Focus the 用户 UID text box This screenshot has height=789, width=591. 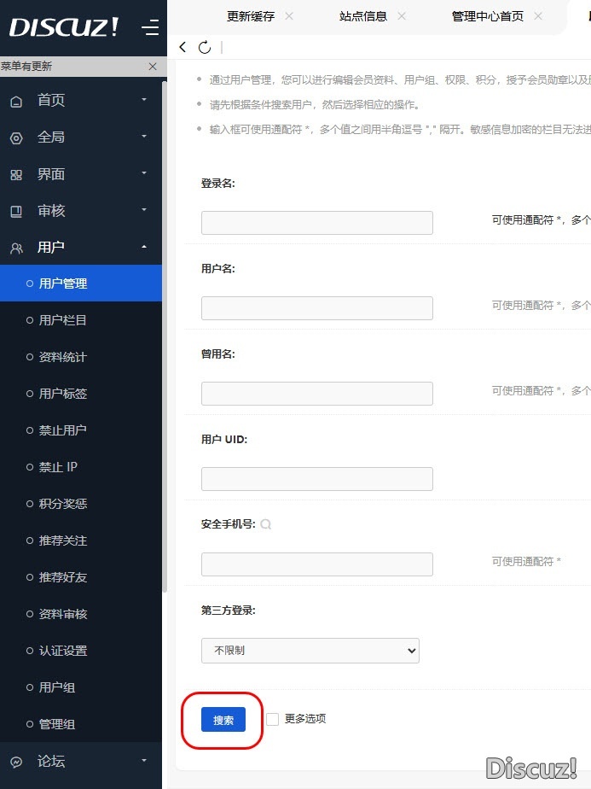tap(317, 479)
